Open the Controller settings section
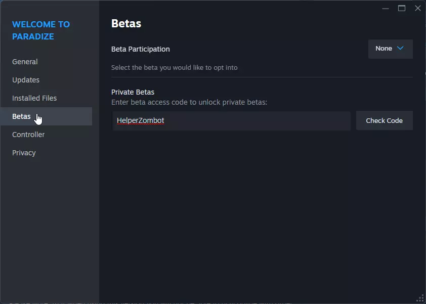This screenshot has height=304, width=426. tap(28, 135)
